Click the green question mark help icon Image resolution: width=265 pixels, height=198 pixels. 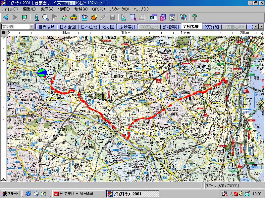[194, 17]
